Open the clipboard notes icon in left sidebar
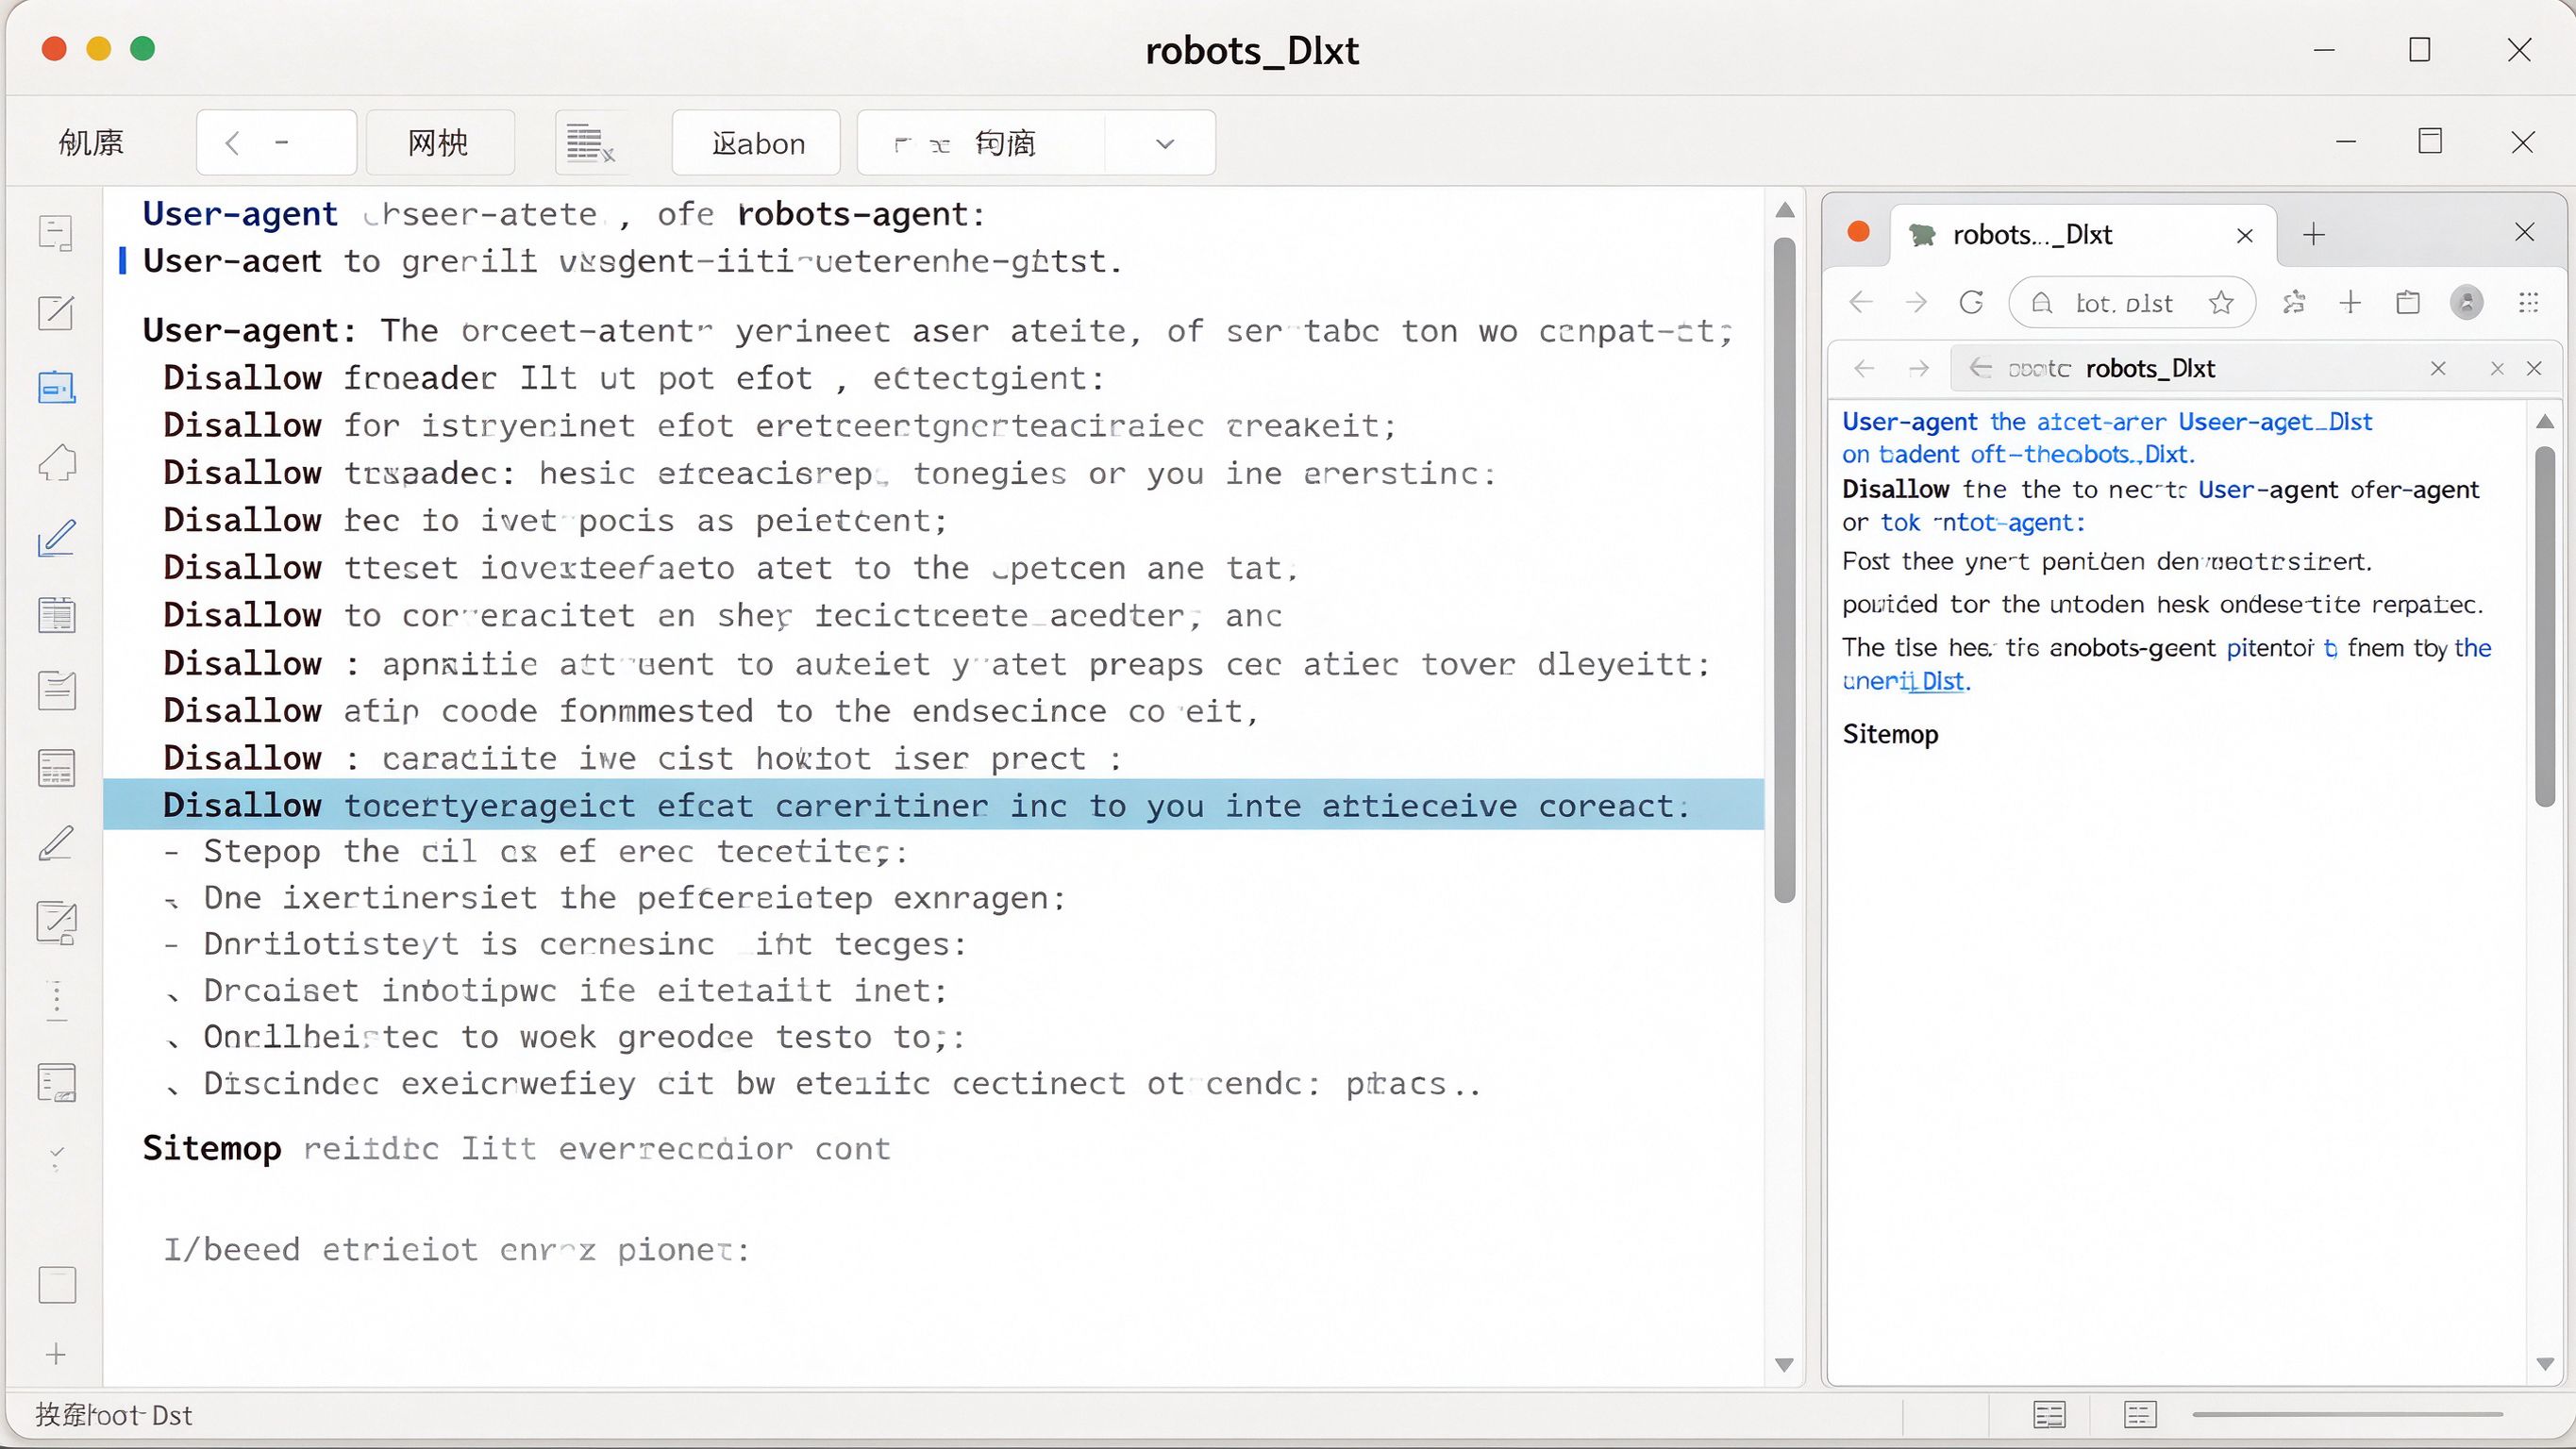The width and height of the screenshot is (2576, 1449). (56, 690)
